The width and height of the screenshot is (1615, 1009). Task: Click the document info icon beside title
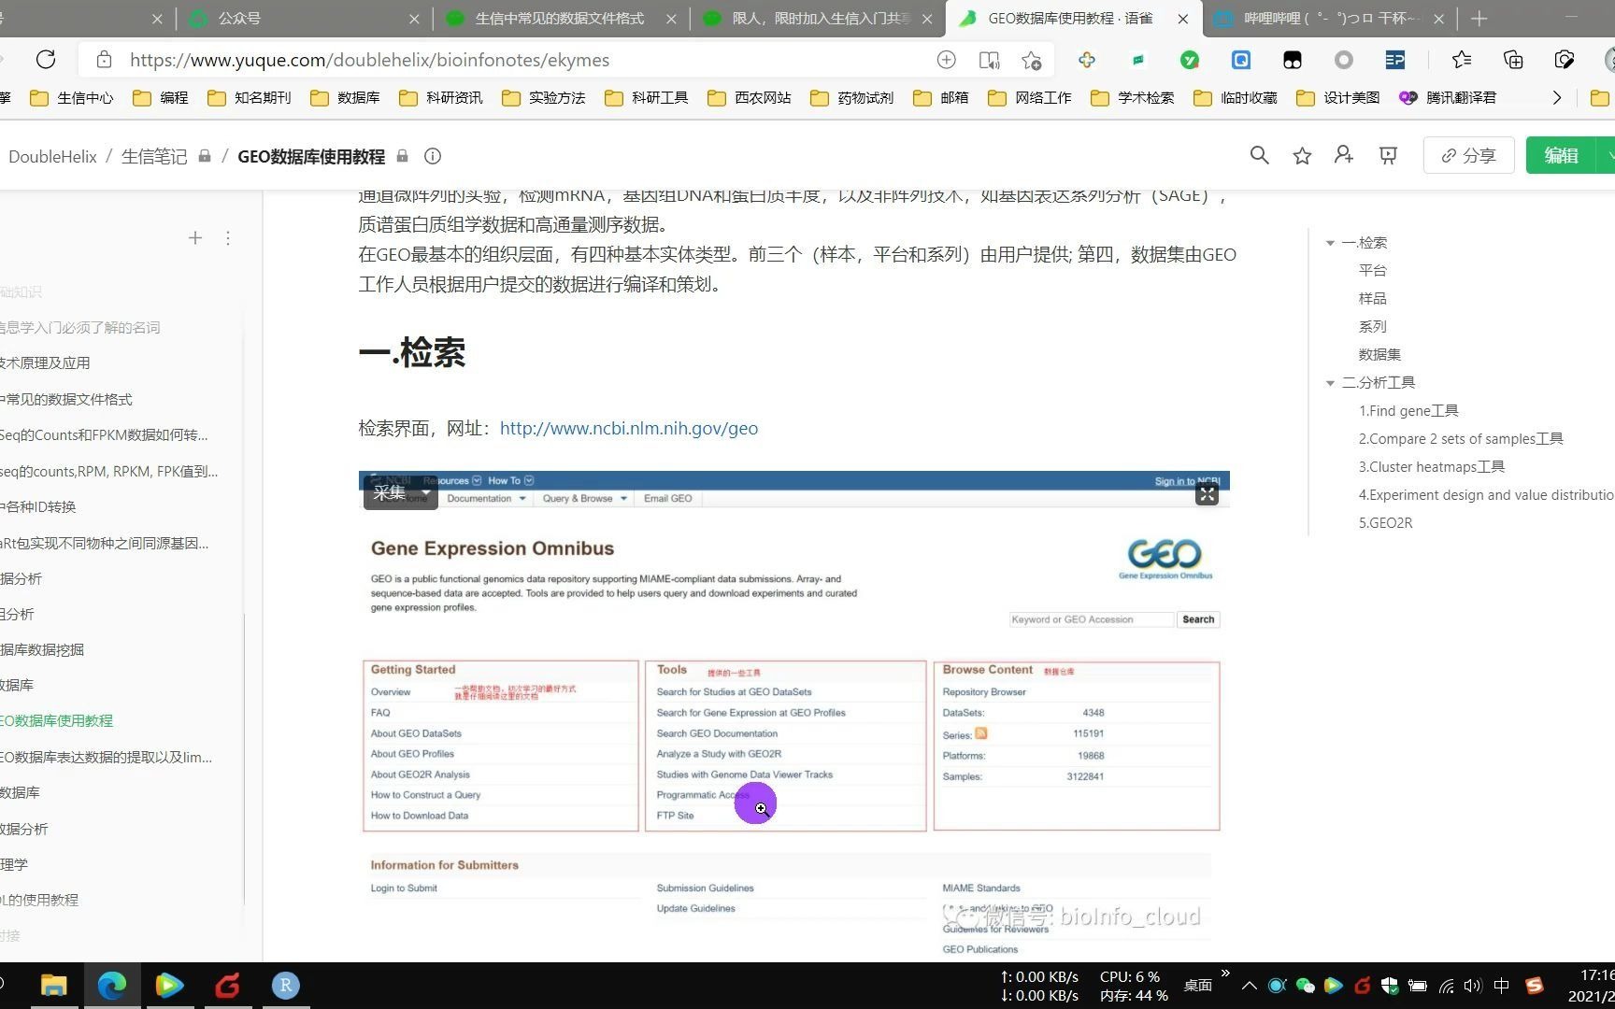[432, 156]
